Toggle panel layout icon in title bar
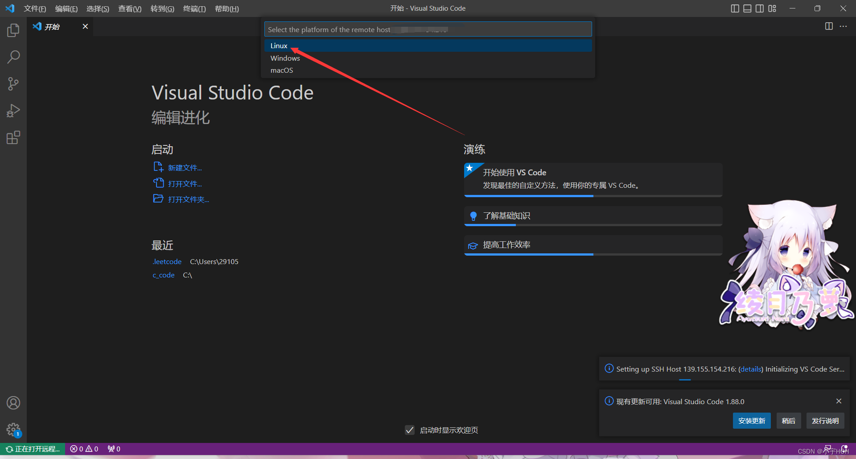856x459 pixels. [748, 8]
